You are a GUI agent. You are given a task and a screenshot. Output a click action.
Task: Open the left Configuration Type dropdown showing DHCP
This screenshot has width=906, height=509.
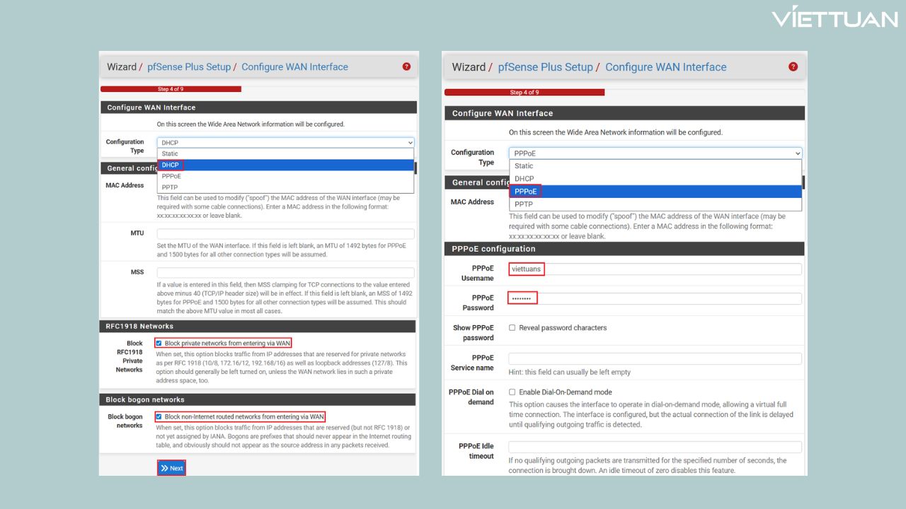pyautogui.click(x=285, y=143)
